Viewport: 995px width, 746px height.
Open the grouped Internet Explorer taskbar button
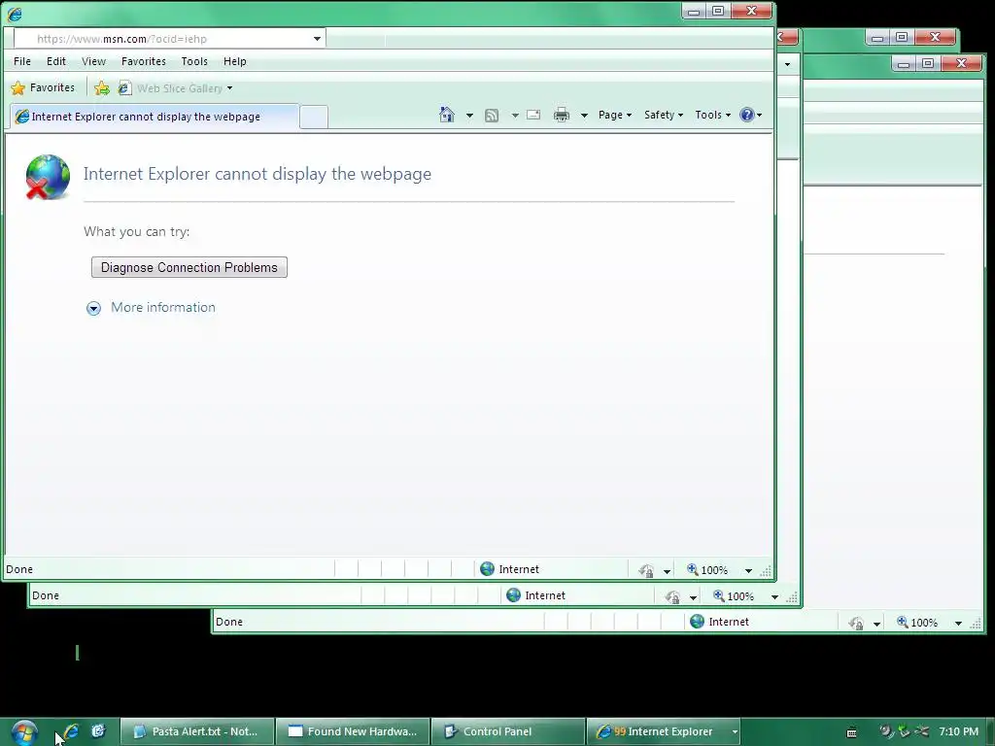pos(664,731)
